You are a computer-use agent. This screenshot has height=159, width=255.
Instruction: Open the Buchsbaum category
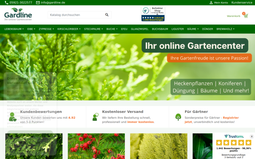pyautogui.click(x=160, y=29)
